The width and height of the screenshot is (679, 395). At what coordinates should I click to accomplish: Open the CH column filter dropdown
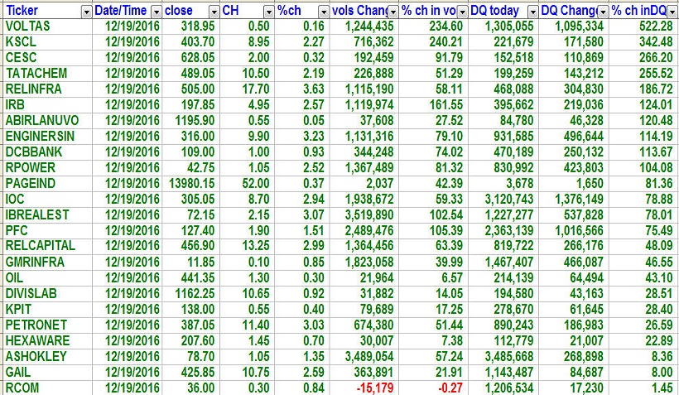coord(267,11)
